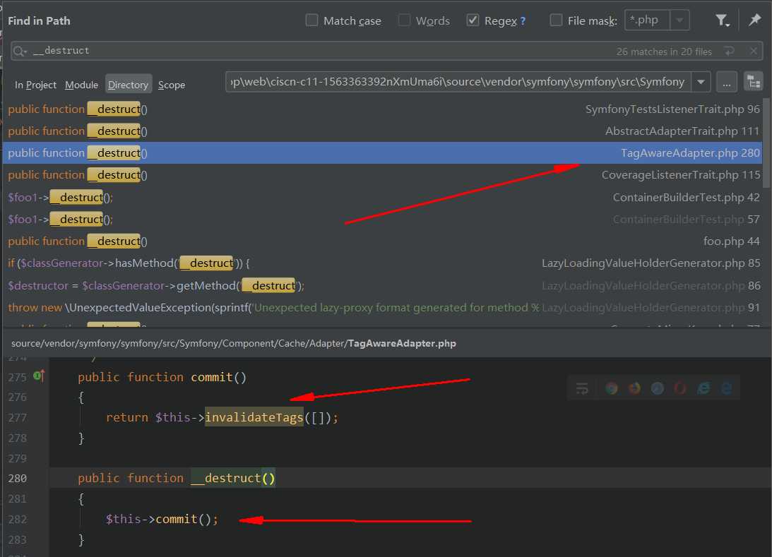
Task: Enable the File mask checkbox
Action: (556, 20)
